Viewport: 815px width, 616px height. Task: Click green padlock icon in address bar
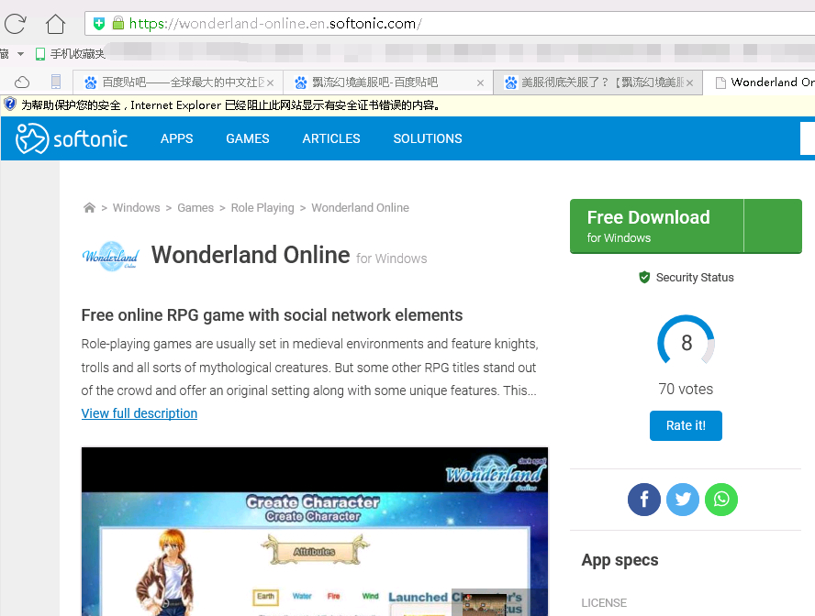[118, 23]
